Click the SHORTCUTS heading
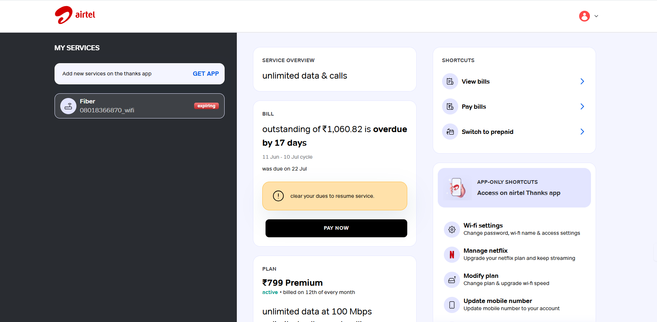This screenshot has height=322, width=657. 458,60
